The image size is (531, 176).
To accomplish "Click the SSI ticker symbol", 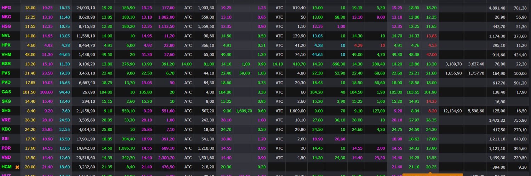I will (5, 139).
